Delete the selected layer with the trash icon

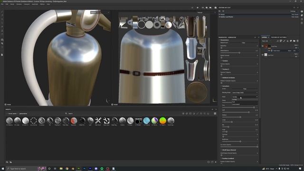click(297, 41)
